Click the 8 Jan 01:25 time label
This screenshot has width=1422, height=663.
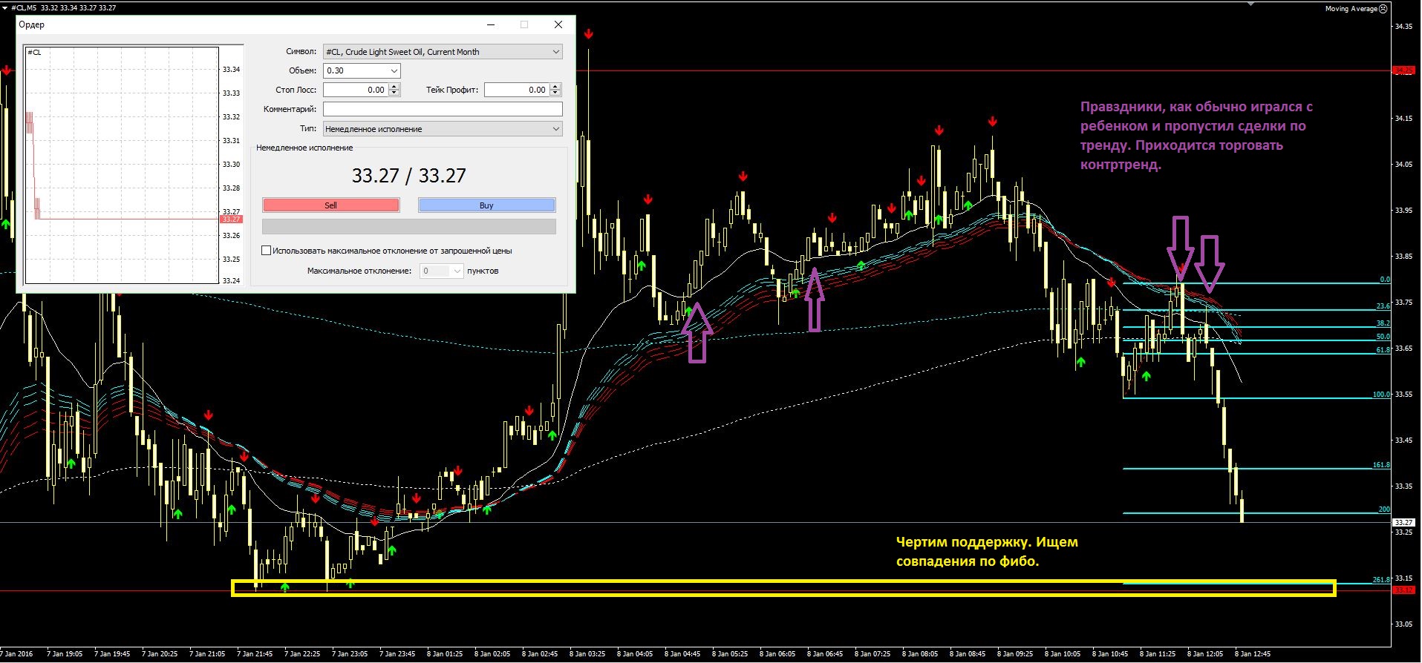445,654
